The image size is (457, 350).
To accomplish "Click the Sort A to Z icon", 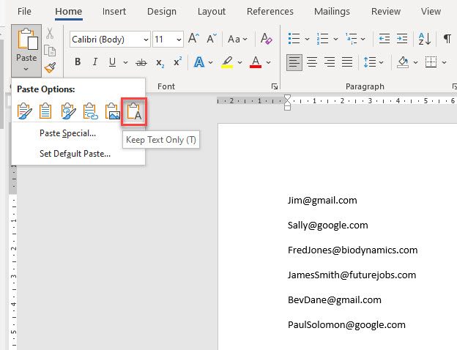I will 423,39.
